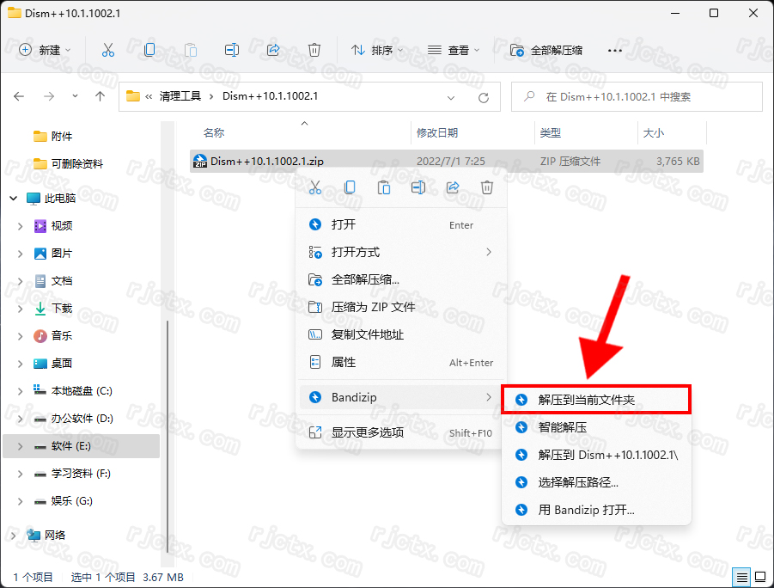The height and width of the screenshot is (588, 774).
Task: Switch to large thumbnails view in the status bar
Action: coord(759,577)
